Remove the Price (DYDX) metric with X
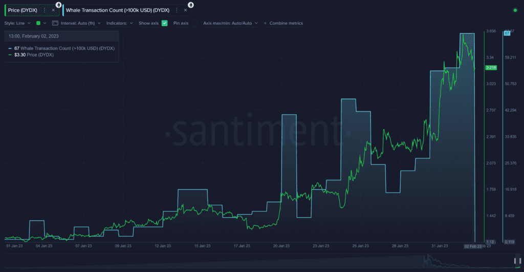Image resolution: width=524 pixels, height=272 pixels. 53,10
